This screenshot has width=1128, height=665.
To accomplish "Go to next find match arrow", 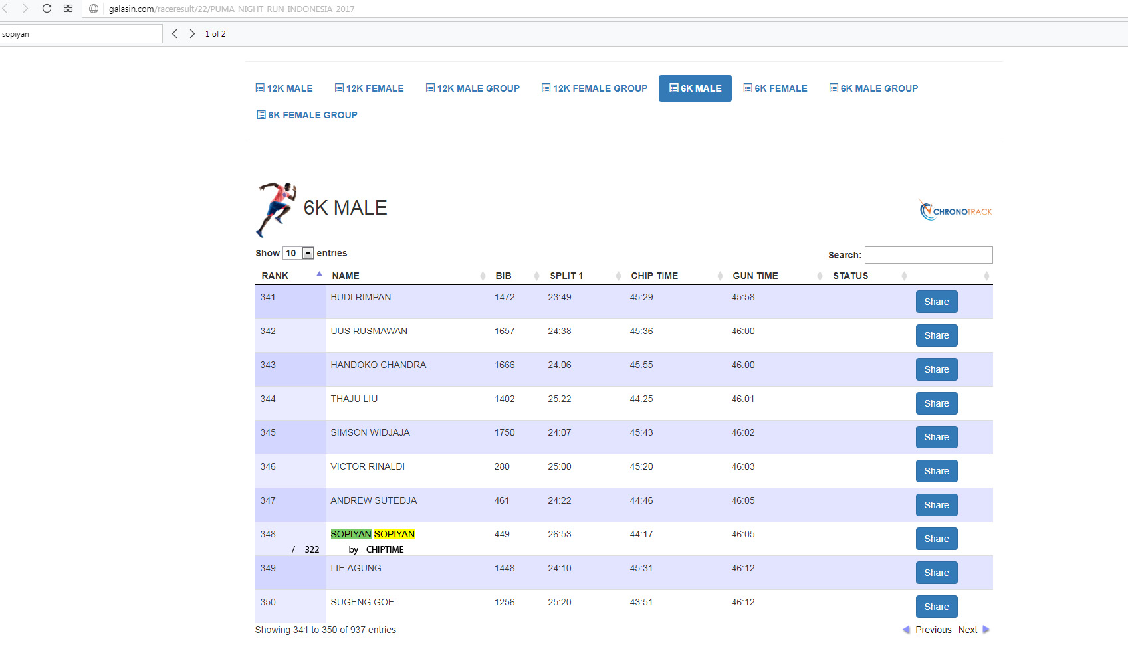I will pos(192,34).
